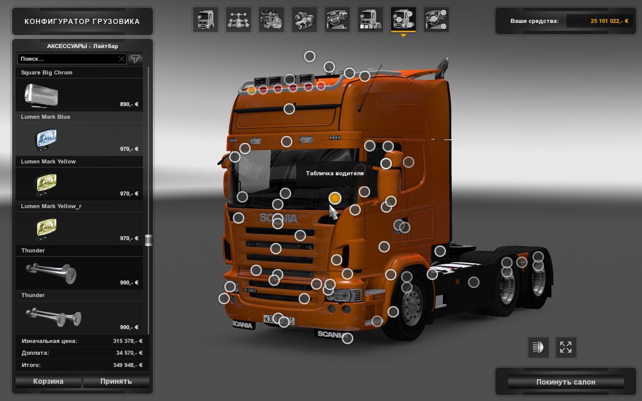Switch to exterior accessories tab

(403, 19)
